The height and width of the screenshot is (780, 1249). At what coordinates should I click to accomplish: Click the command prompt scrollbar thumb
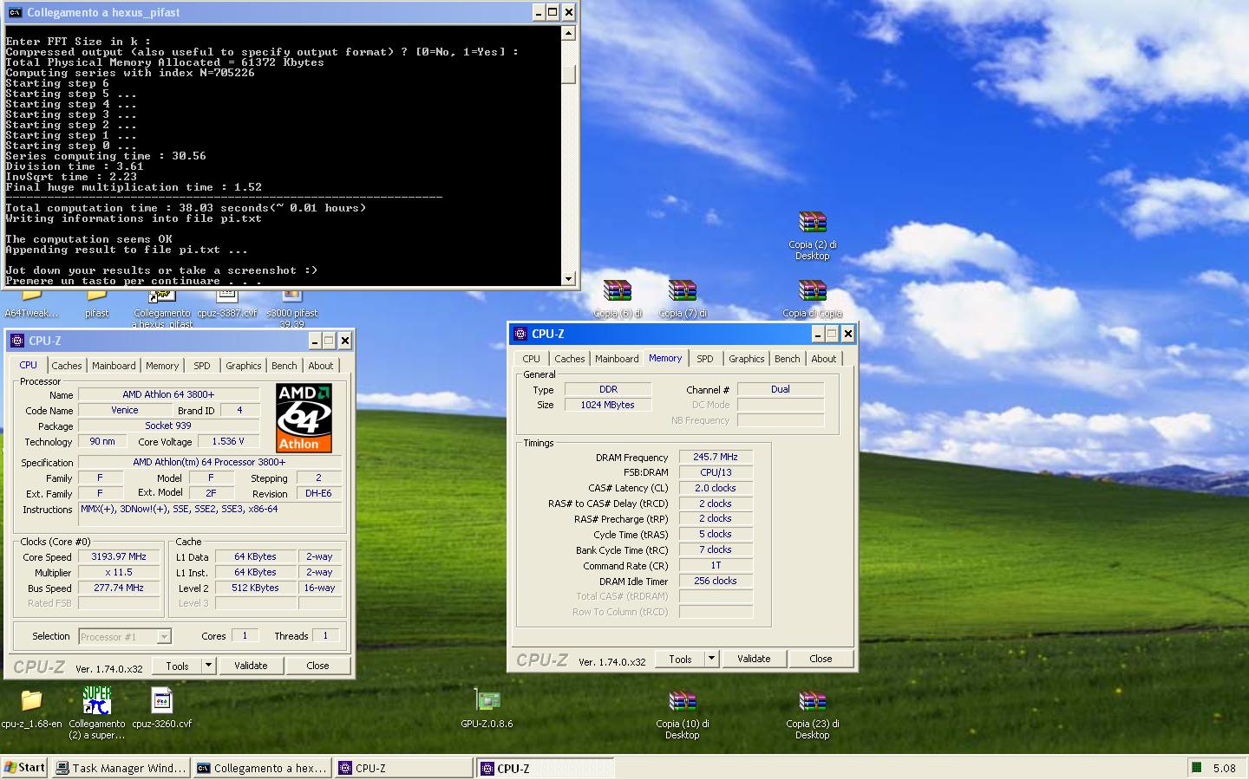point(569,74)
